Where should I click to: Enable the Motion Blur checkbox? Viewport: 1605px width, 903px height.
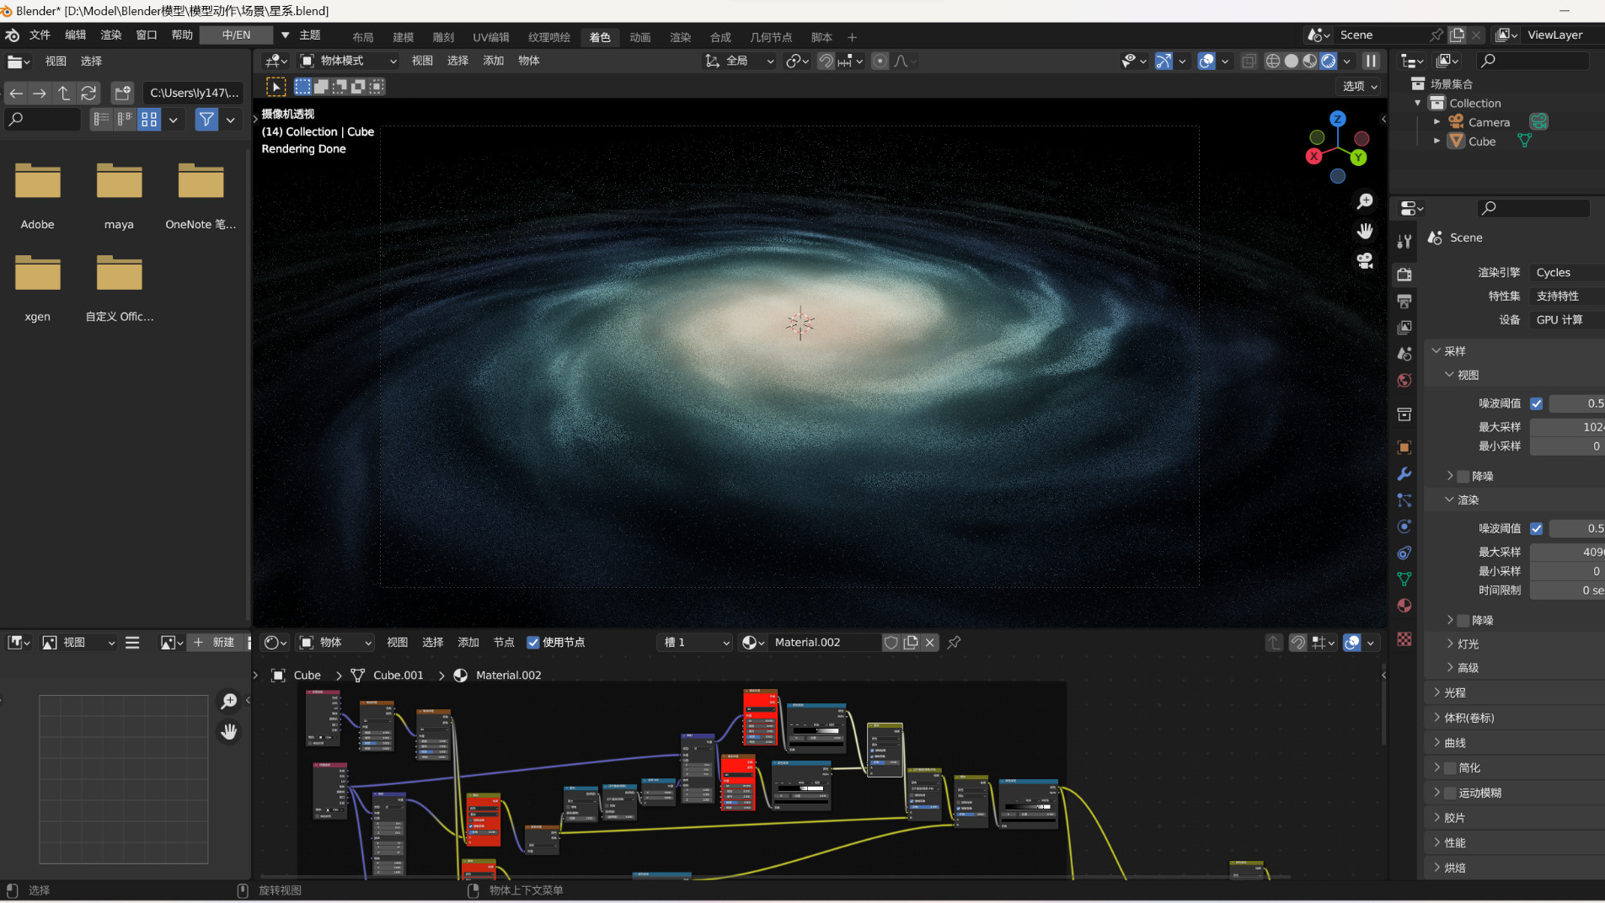point(1450,793)
